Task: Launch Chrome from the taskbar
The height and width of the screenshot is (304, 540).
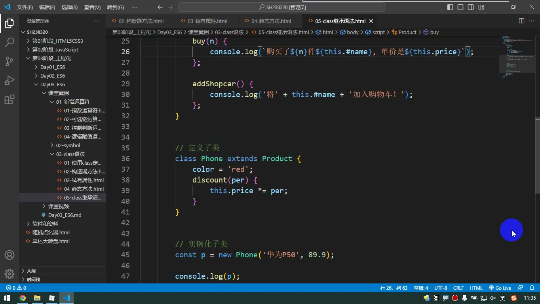Action: tap(23, 298)
